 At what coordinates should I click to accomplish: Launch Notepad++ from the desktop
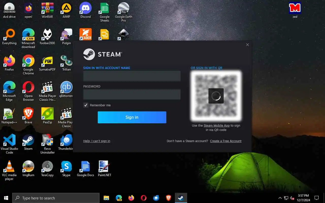coord(9,116)
